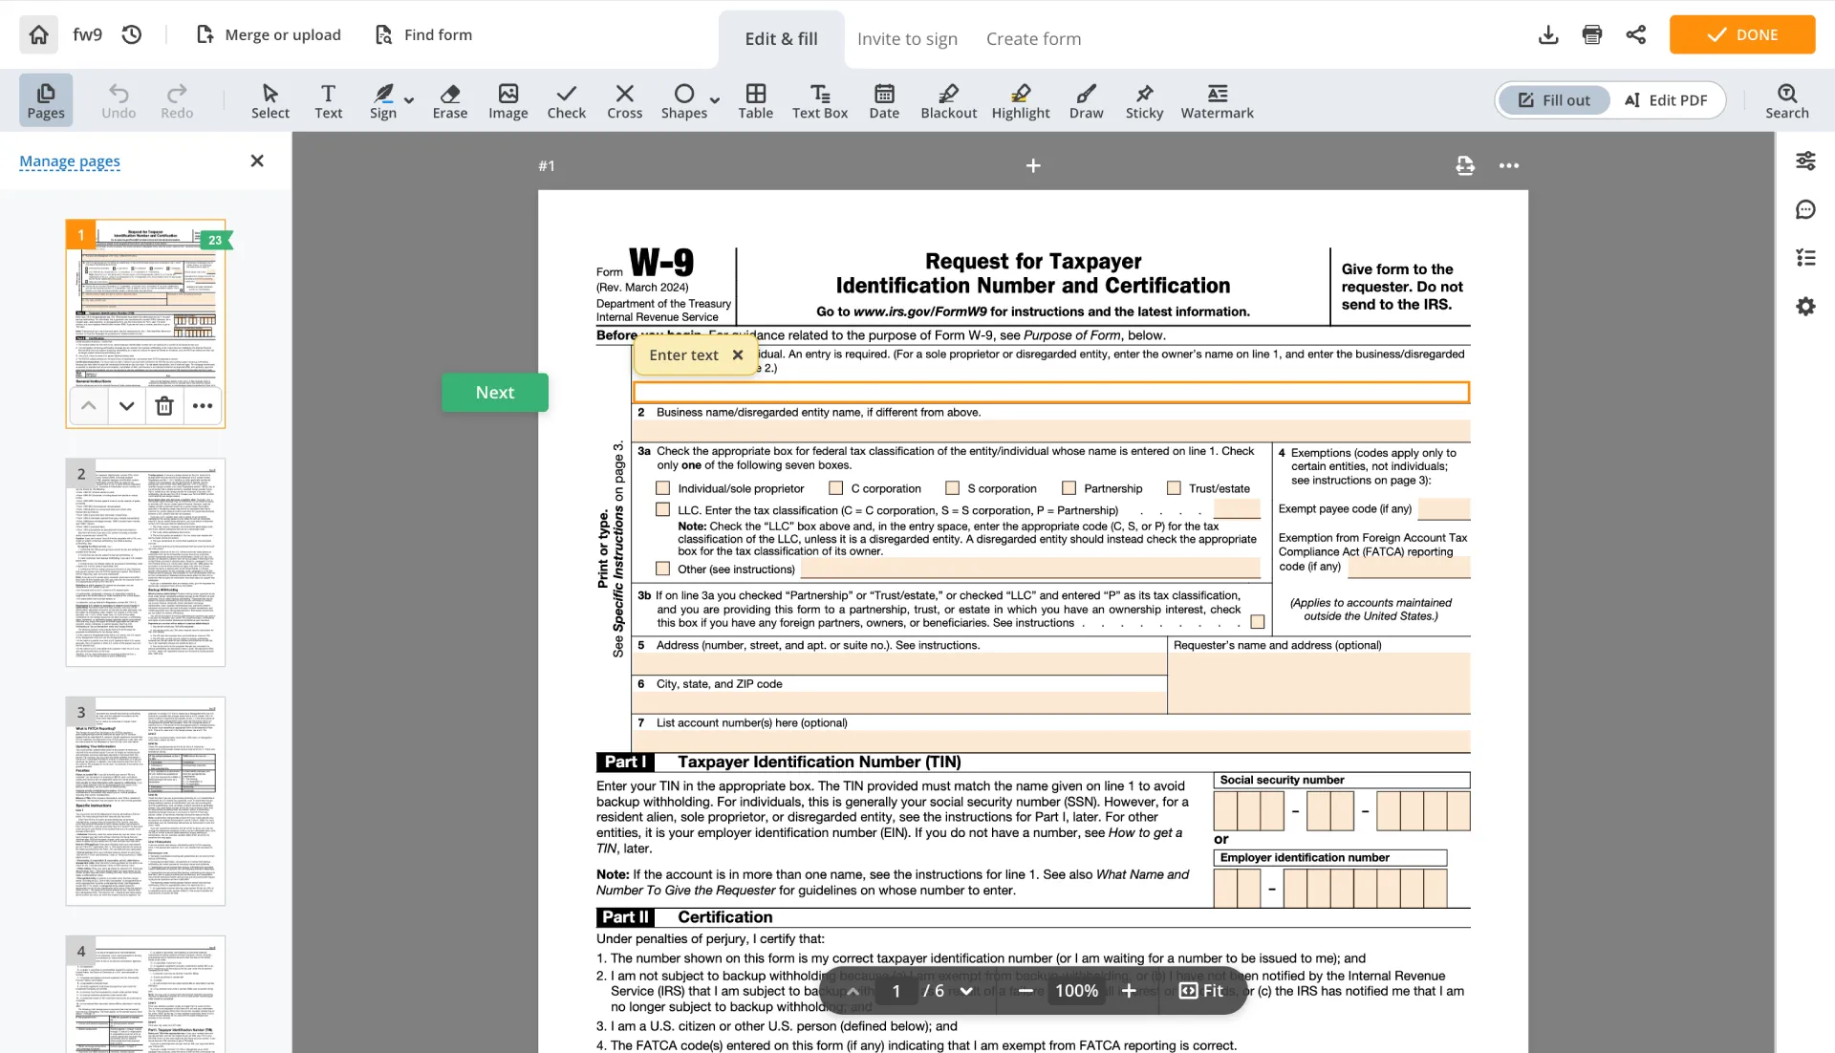Click the orange DONE button
The image size is (1835, 1053).
[x=1741, y=34]
